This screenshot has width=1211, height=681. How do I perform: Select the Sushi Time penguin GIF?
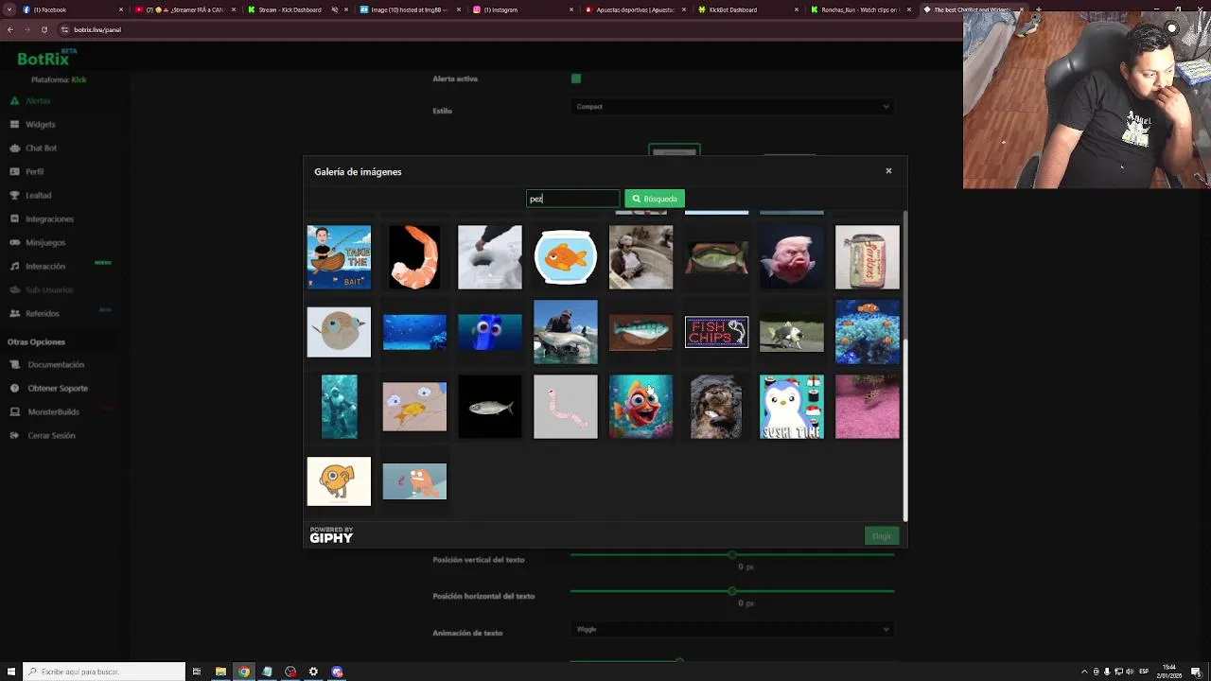(792, 407)
